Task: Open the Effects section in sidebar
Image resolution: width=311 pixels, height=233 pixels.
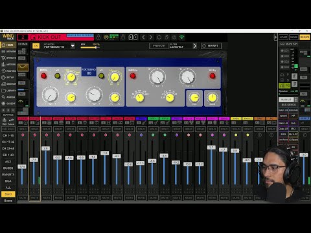Action: point(8,58)
